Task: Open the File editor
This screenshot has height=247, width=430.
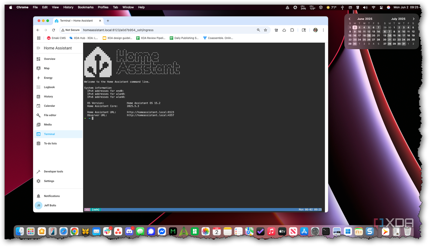Action: click(x=50, y=115)
